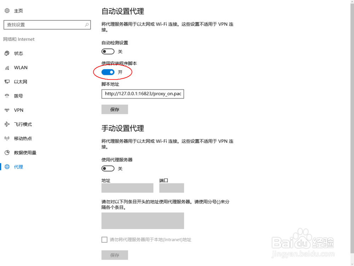Click the lower 保存 button for manual proxy
This screenshot has height=266, width=354.
115,255
